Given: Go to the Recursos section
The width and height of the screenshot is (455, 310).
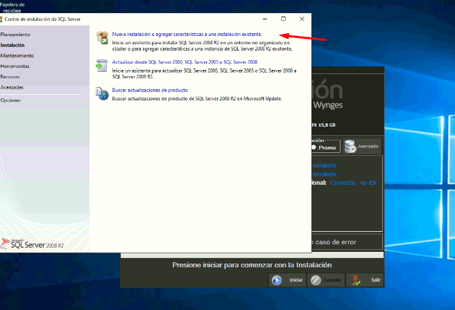Looking at the screenshot, I should point(10,77).
